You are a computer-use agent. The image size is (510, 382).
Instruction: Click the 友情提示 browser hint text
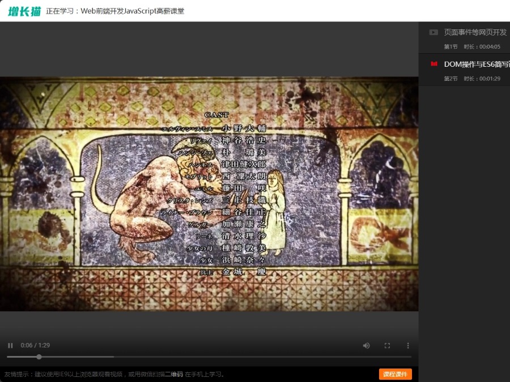(114, 374)
